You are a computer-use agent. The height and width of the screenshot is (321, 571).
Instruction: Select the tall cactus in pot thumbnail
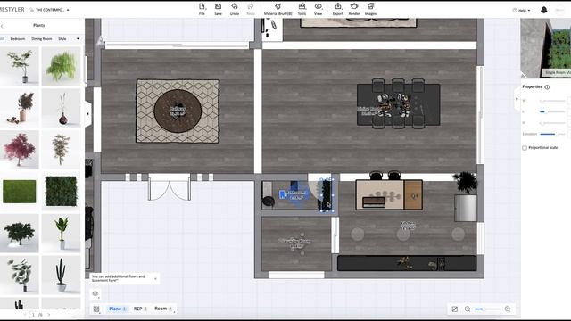pos(62,276)
